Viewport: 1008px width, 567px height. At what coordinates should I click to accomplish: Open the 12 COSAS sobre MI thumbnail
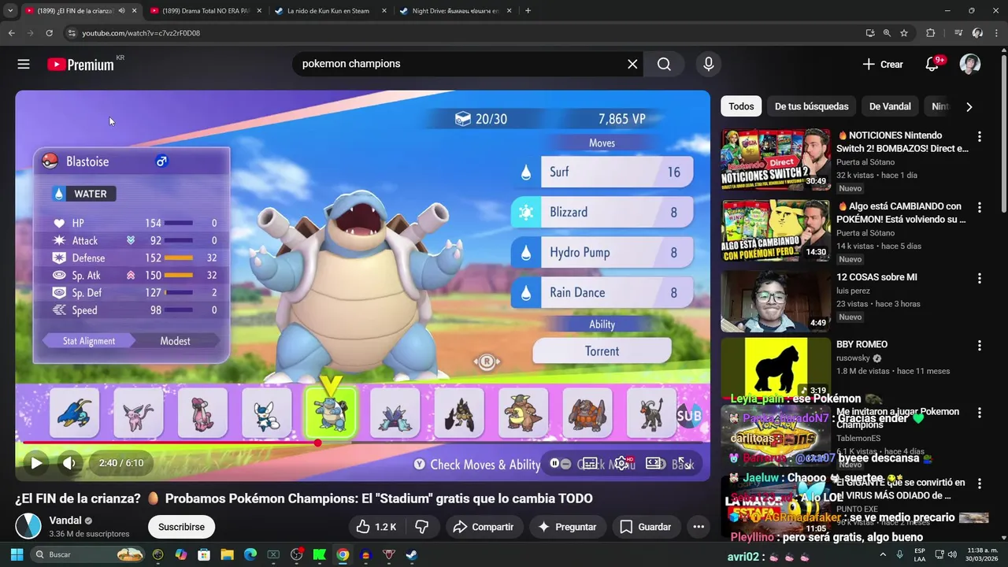[x=776, y=302]
